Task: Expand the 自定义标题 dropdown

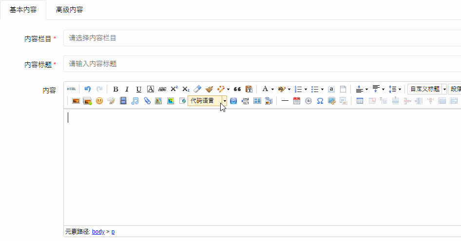Action: tap(444, 89)
